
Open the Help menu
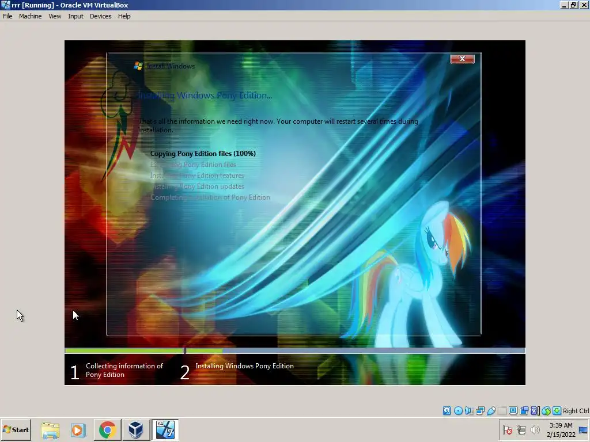[x=124, y=16]
